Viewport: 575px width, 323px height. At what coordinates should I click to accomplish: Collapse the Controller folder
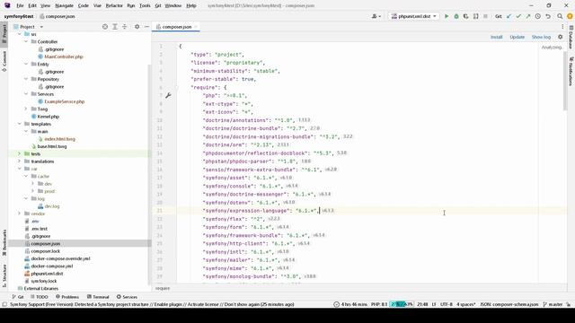coord(26,42)
